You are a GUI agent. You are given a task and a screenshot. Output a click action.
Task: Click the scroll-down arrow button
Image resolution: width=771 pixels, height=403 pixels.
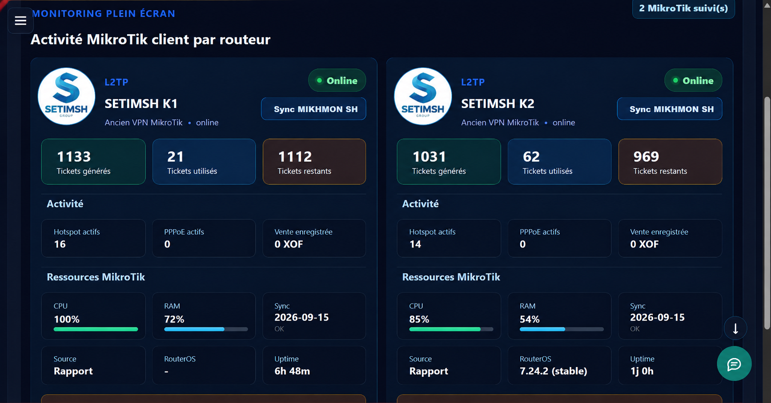(735, 328)
